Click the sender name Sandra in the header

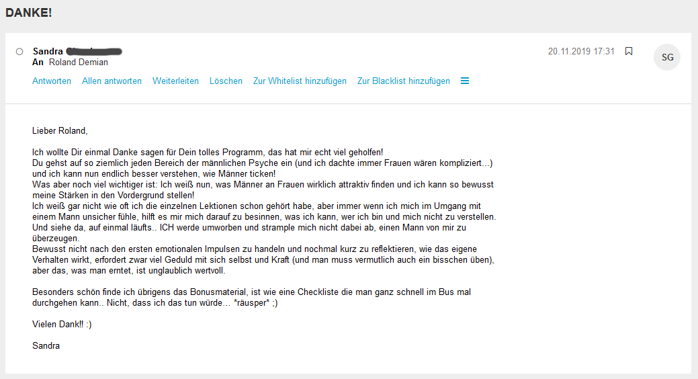pos(48,51)
